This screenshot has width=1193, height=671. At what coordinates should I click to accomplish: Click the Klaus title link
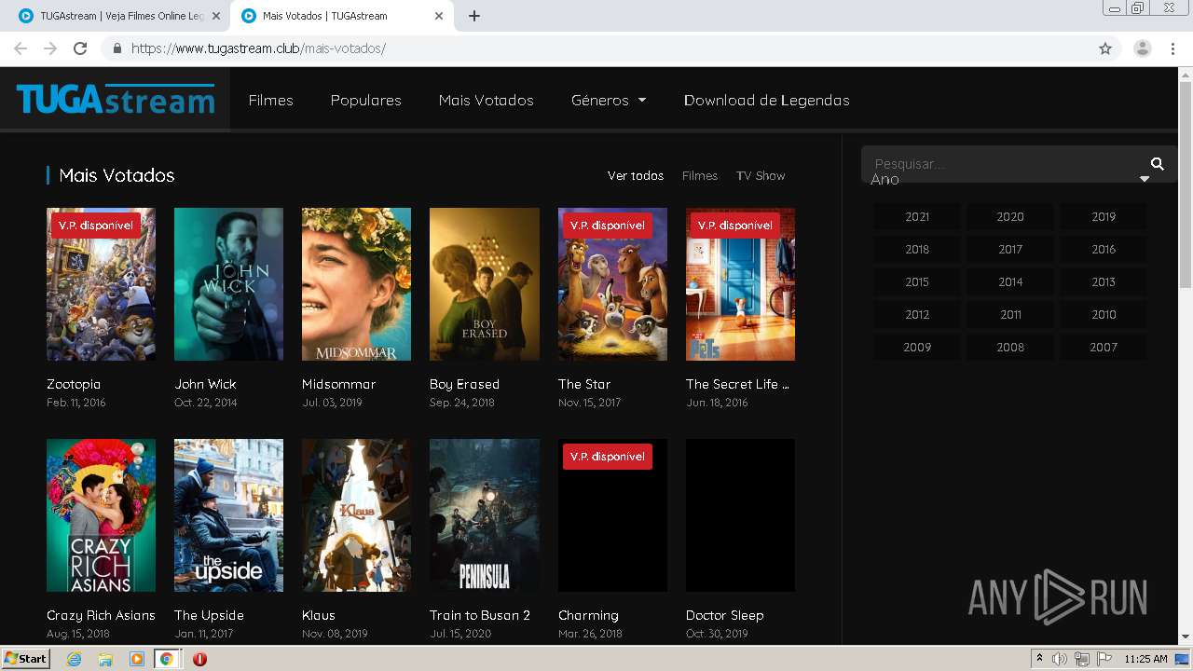[x=318, y=615]
